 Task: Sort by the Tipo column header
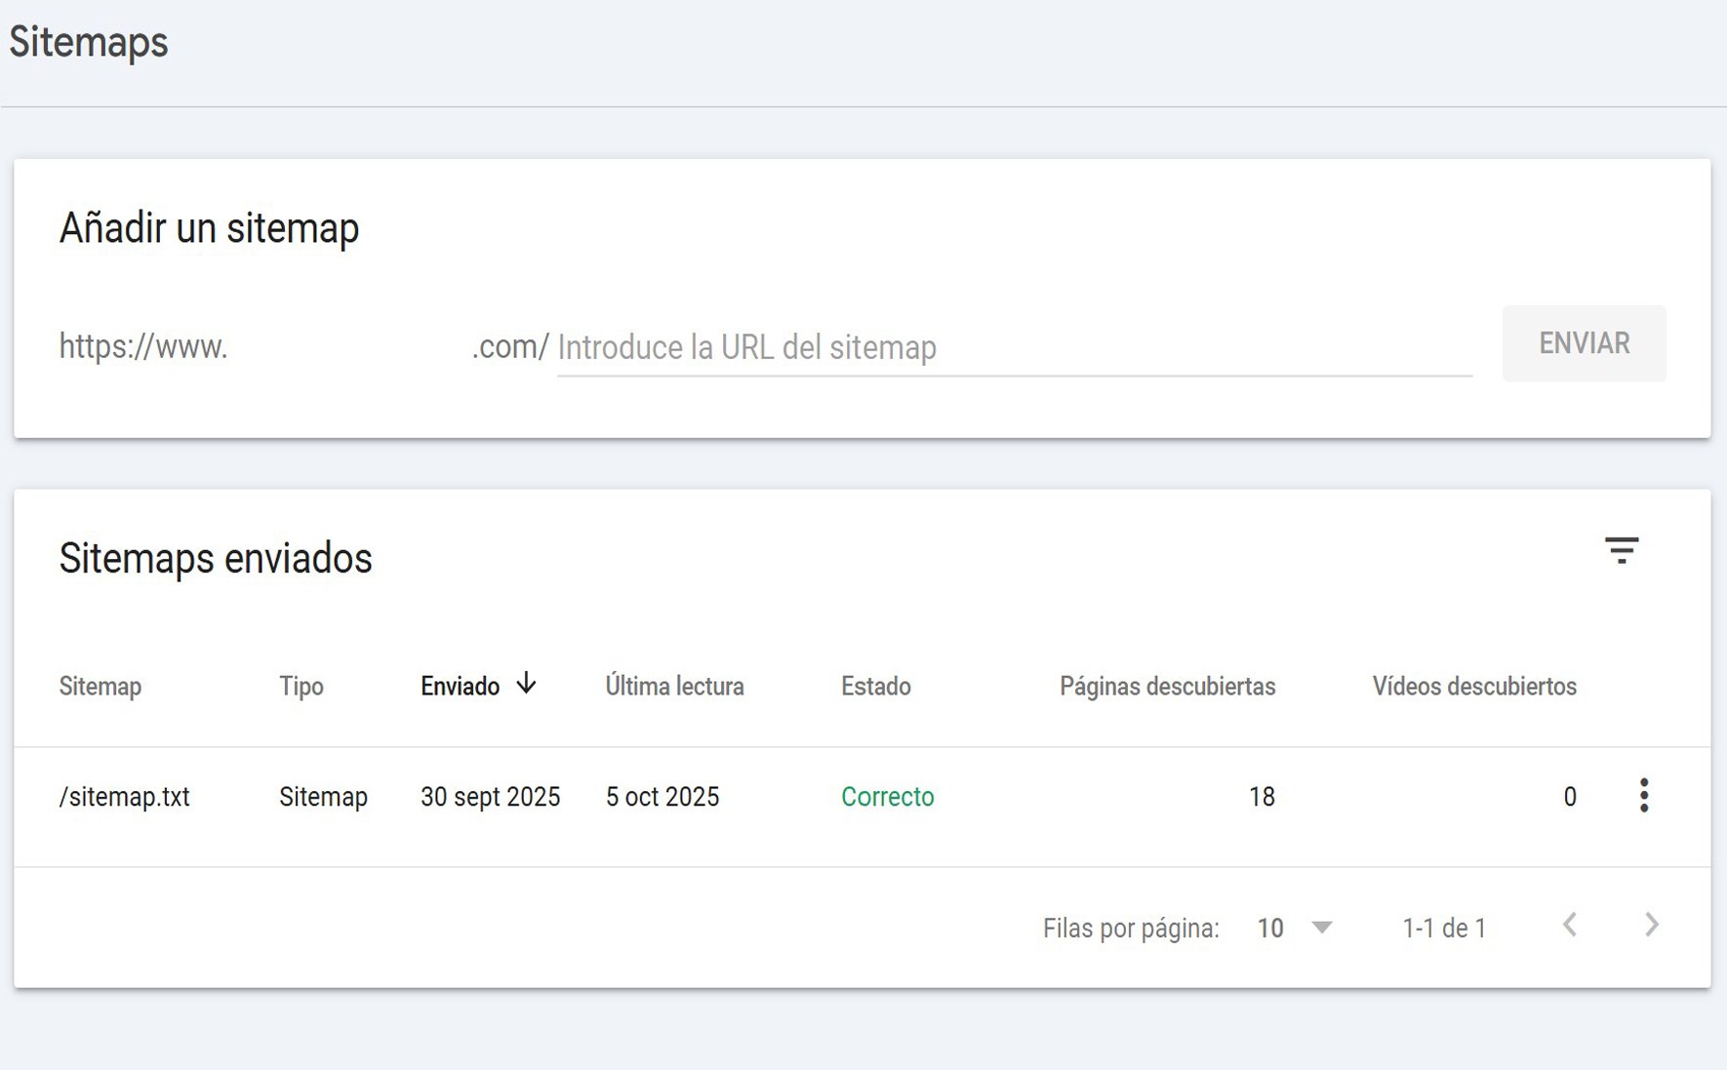point(301,687)
